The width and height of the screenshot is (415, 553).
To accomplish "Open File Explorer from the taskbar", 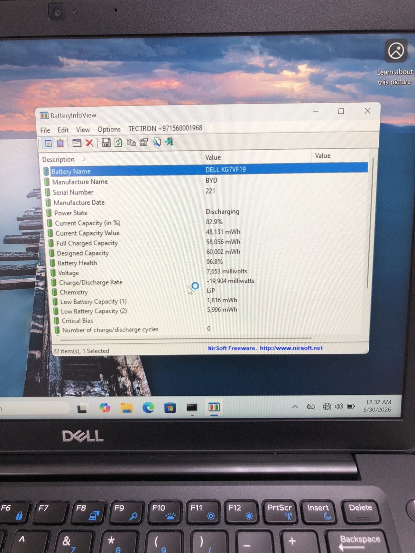I will [127, 408].
